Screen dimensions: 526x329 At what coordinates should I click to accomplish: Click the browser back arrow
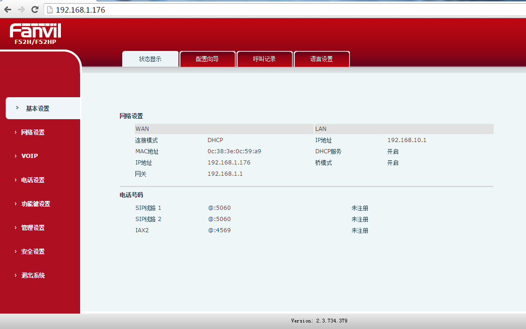8,9
